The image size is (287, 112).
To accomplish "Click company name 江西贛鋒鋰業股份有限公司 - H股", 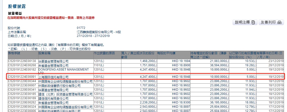I will click(x=99, y=32).
